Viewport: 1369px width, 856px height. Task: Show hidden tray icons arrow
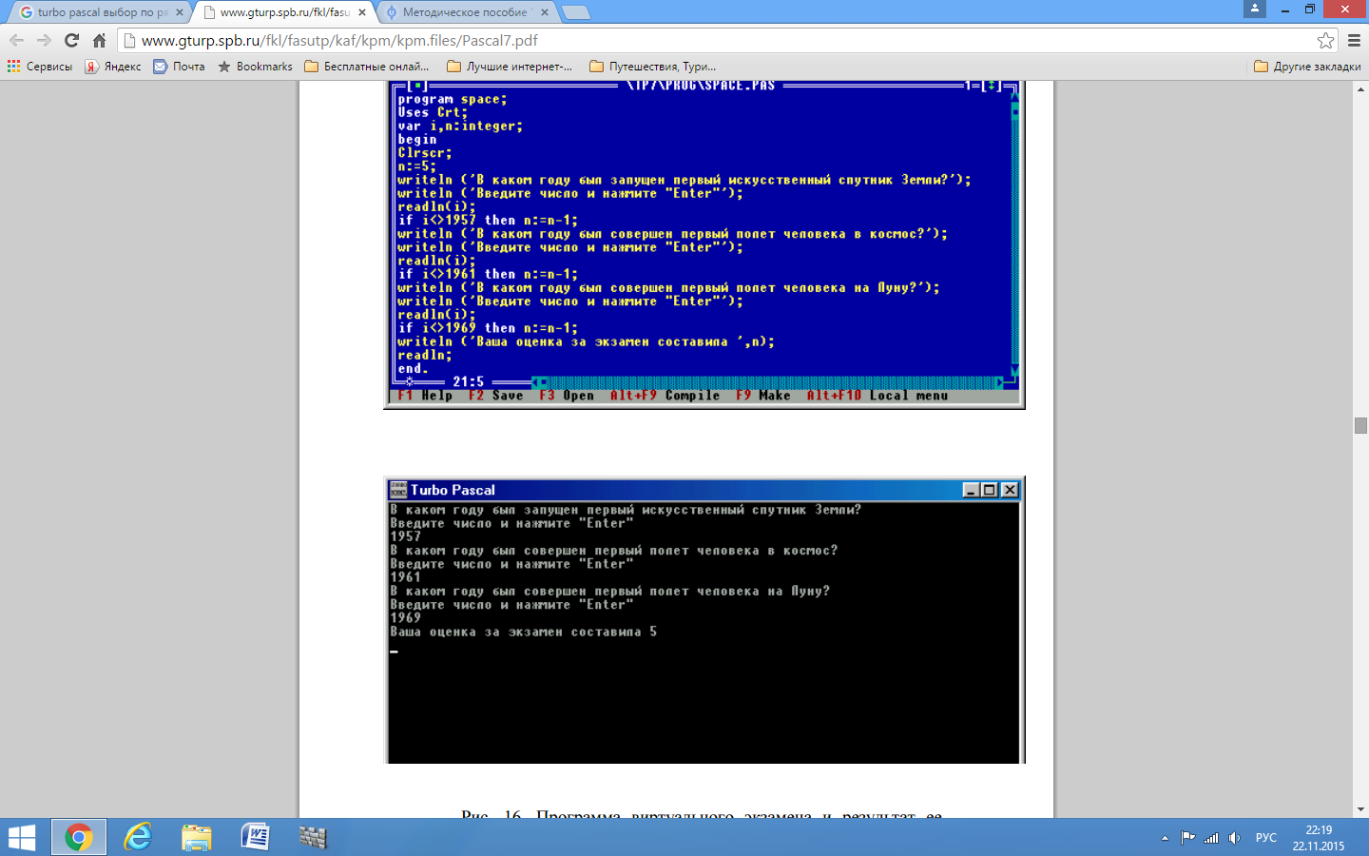[1165, 838]
